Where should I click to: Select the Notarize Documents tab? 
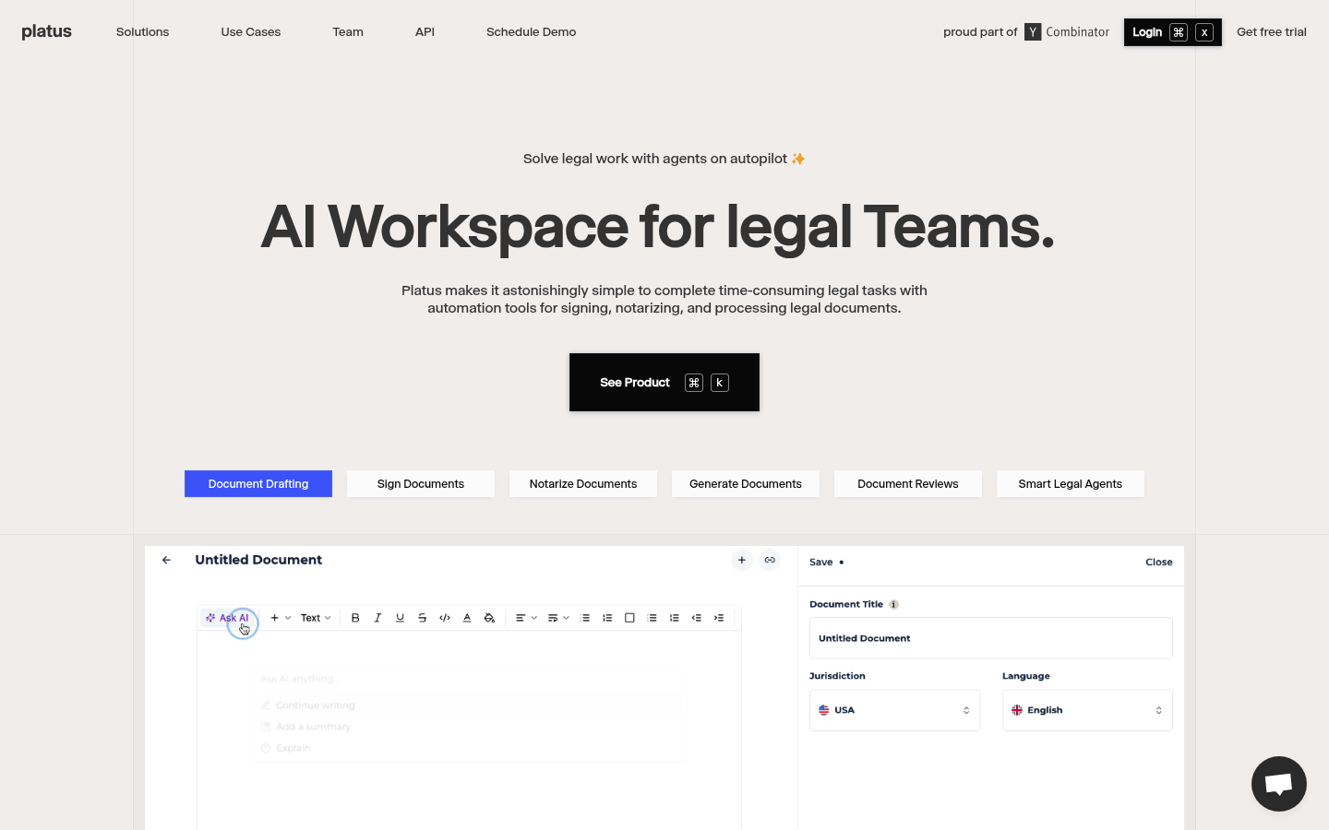(x=583, y=484)
